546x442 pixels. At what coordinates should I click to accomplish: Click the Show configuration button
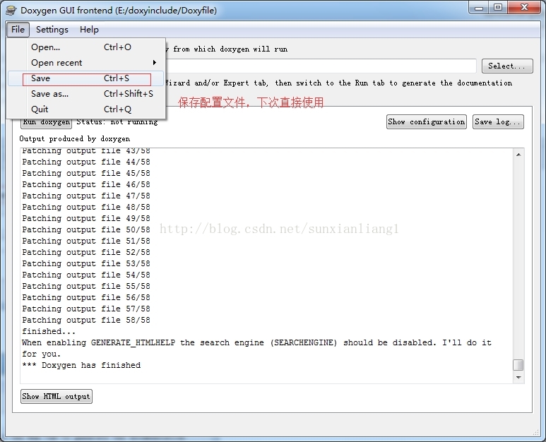426,122
